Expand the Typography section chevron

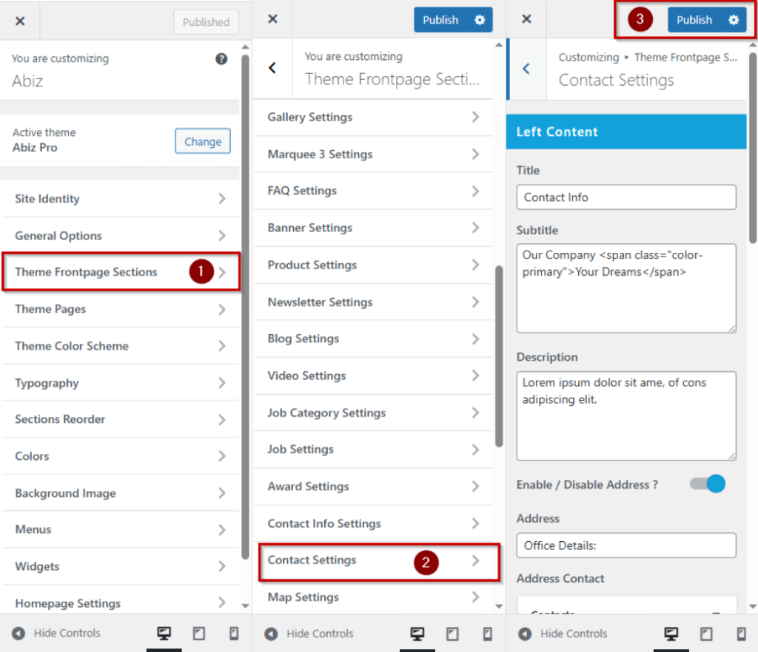click(221, 383)
